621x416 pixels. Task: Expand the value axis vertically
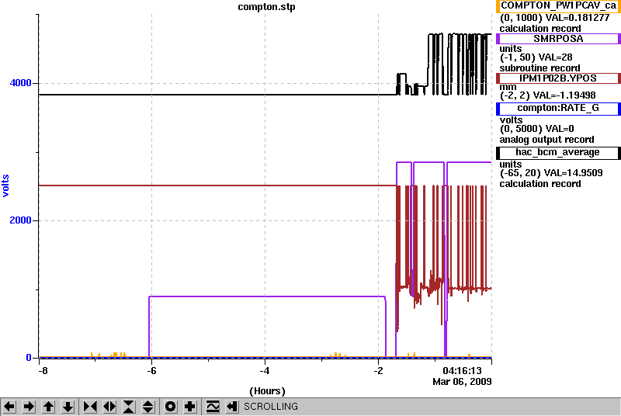click(x=148, y=407)
